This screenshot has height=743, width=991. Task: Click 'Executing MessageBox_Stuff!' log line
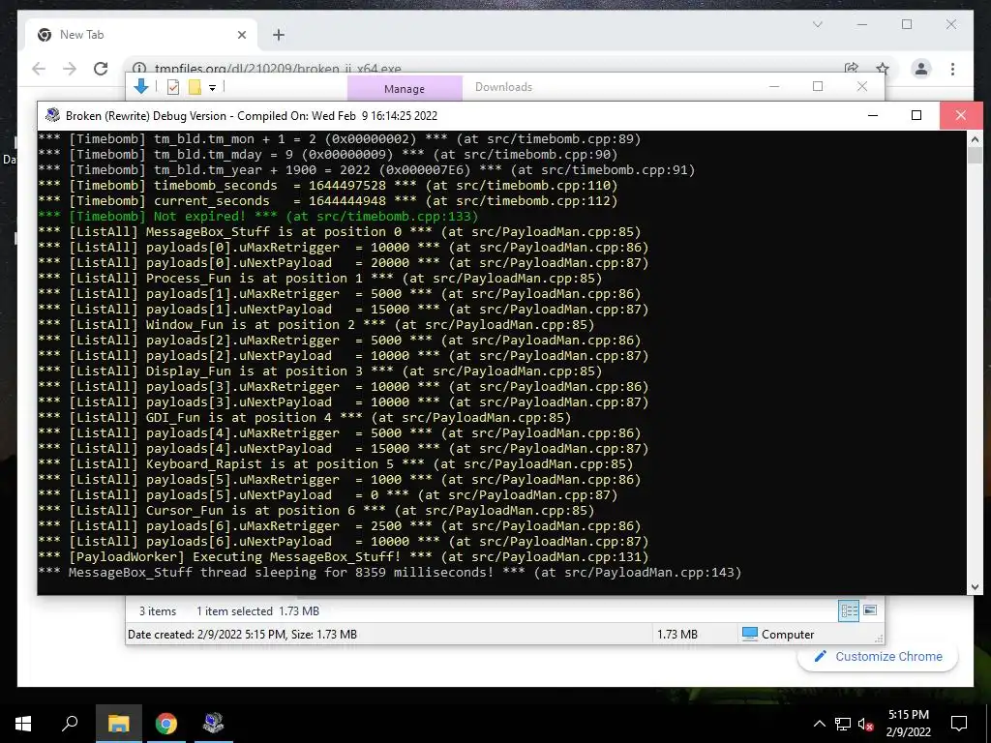(344, 556)
